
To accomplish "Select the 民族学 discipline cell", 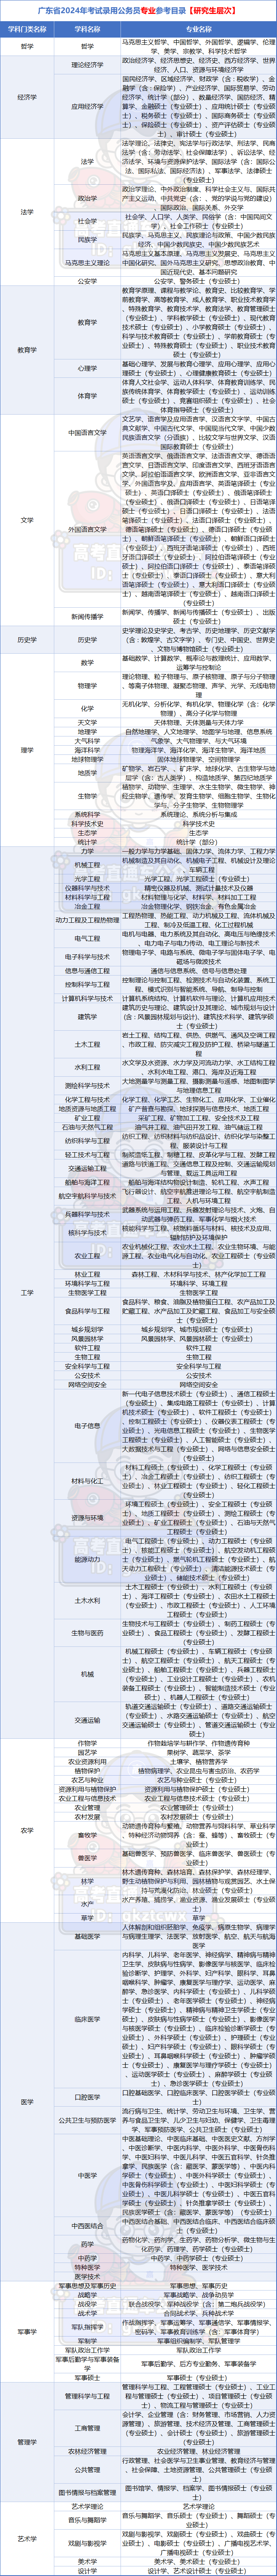I will pyautogui.click(x=87, y=240).
